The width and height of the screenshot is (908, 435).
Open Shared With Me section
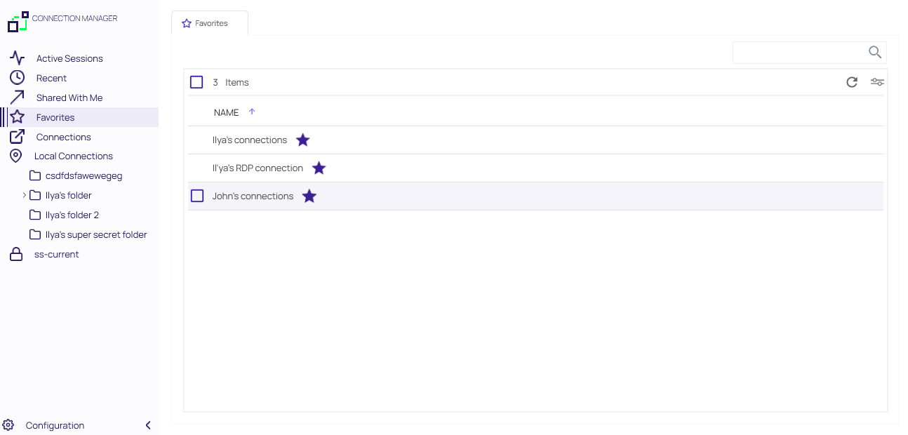point(69,98)
